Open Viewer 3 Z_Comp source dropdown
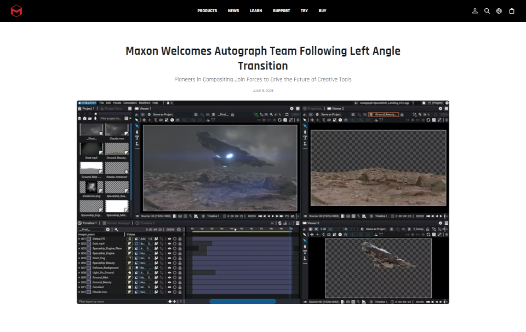 pos(418,229)
